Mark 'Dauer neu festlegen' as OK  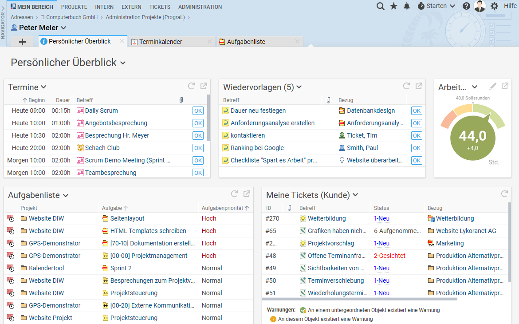click(x=416, y=111)
